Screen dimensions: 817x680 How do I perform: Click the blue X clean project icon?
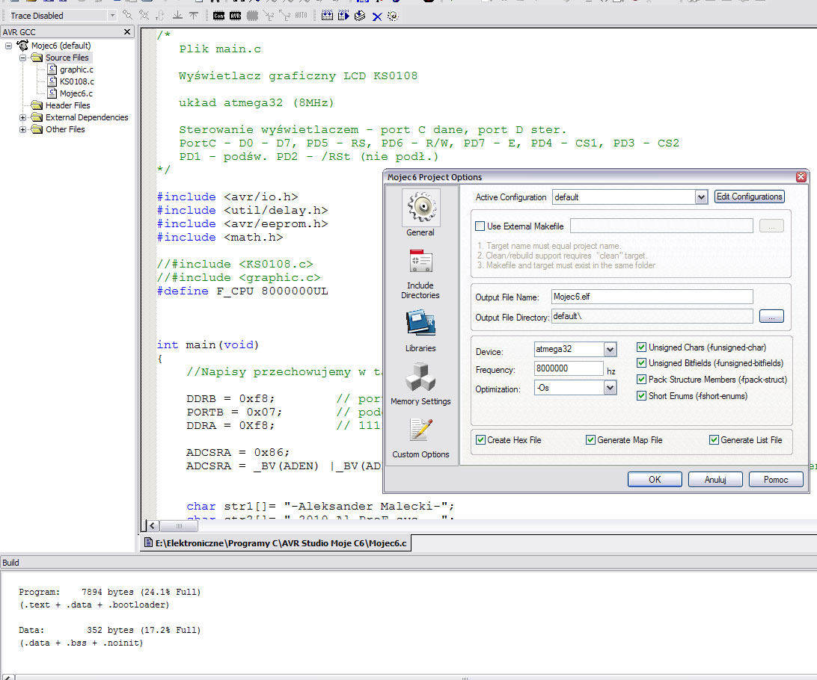click(377, 16)
